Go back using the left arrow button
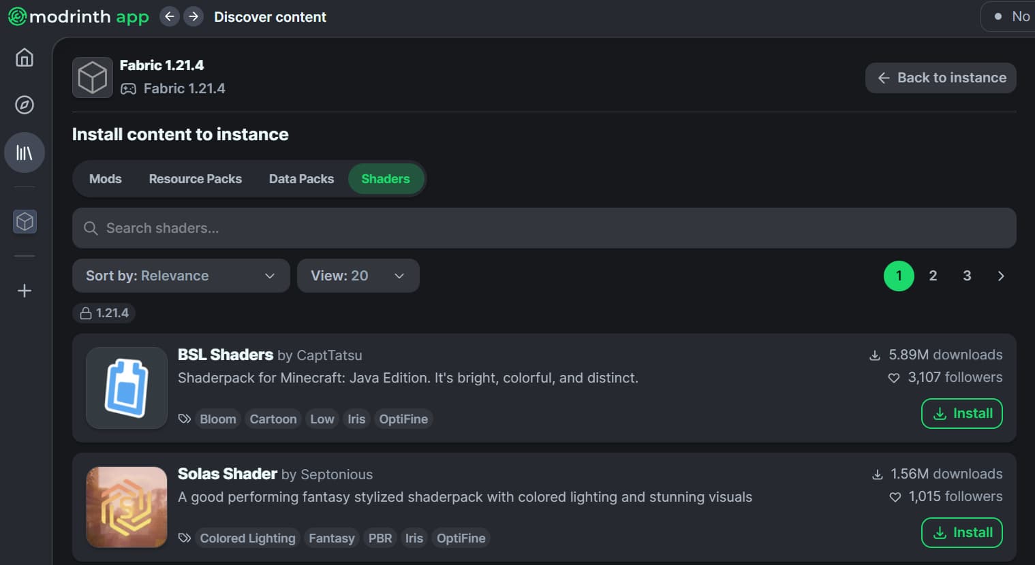This screenshot has height=565, width=1035. pos(170,16)
